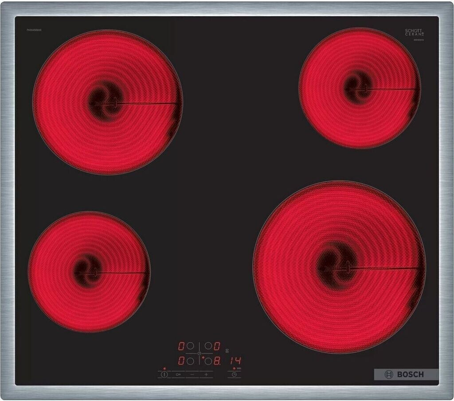Click the front right heat level 8 display

point(217,361)
